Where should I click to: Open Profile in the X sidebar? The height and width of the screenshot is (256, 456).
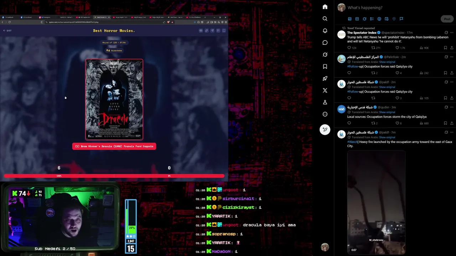tap(325, 102)
